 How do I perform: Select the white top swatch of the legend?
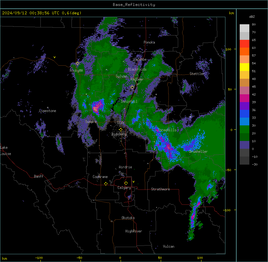[x=244, y=28]
